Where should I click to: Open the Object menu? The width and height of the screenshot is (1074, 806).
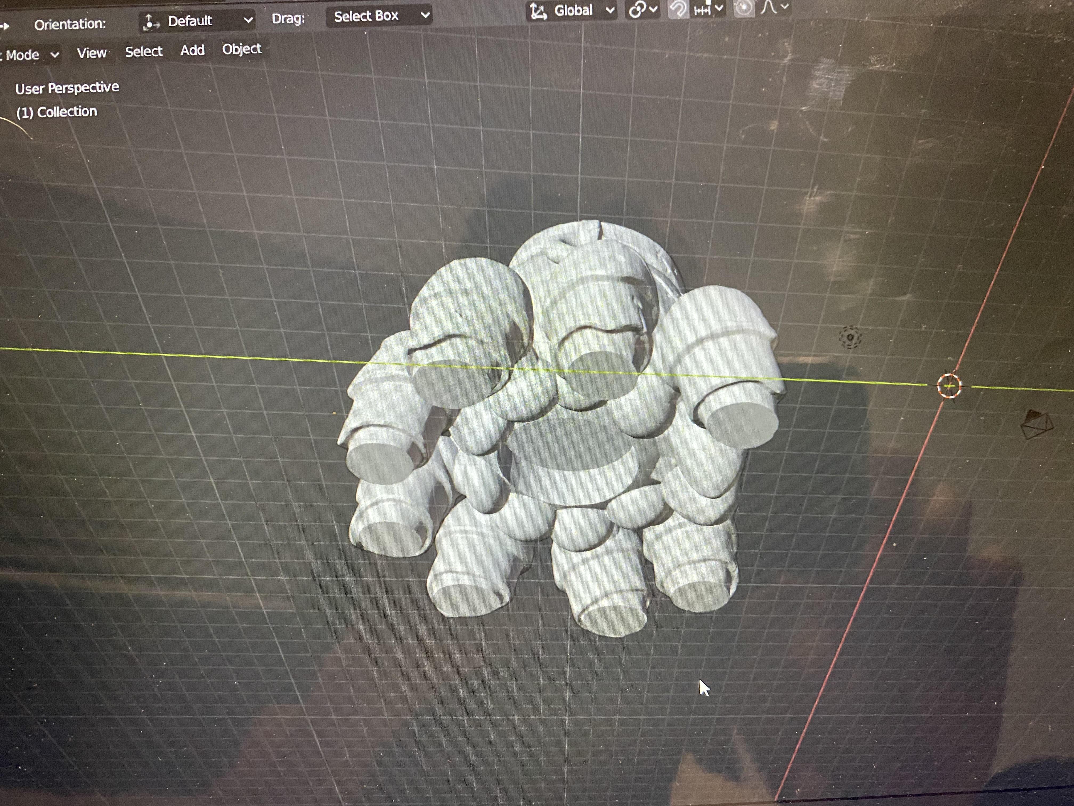pos(242,49)
